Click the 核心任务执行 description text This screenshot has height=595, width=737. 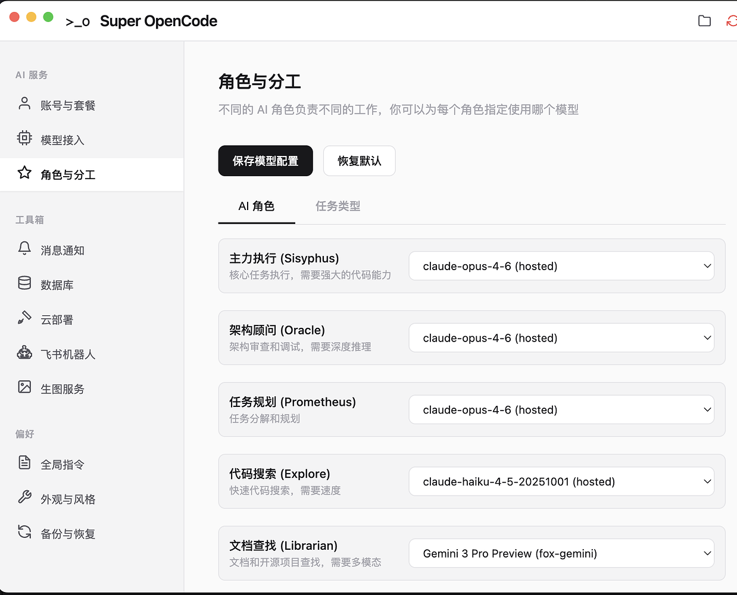[x=310, y=275]
